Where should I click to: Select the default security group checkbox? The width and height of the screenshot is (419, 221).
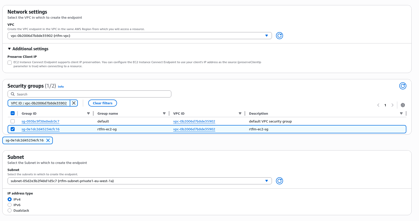pos(13,121)
